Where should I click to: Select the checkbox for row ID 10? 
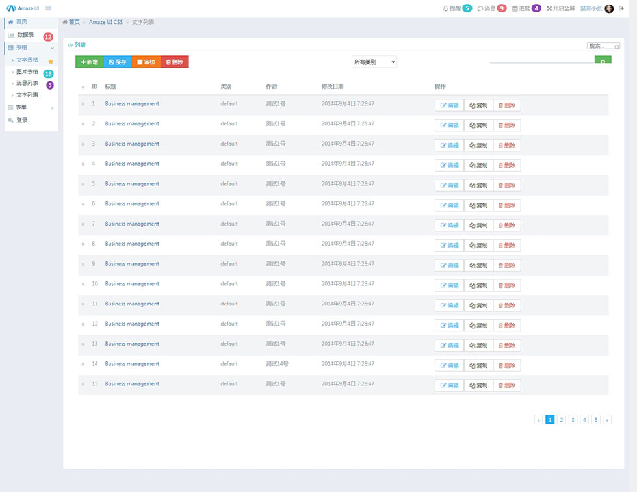(83, 285)
